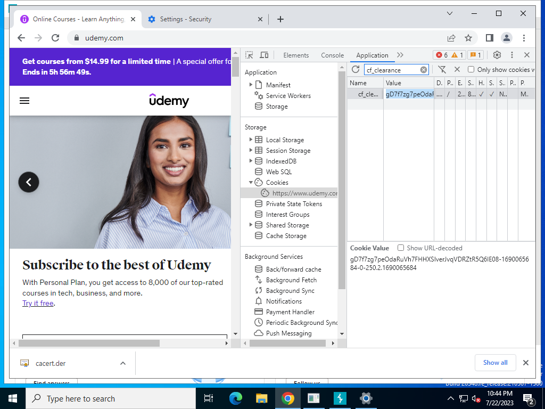Image resolution: width=545 pixels, height=409 pixels.
Task: Toggle the browser side panel icon
Action: pos(490,38)
